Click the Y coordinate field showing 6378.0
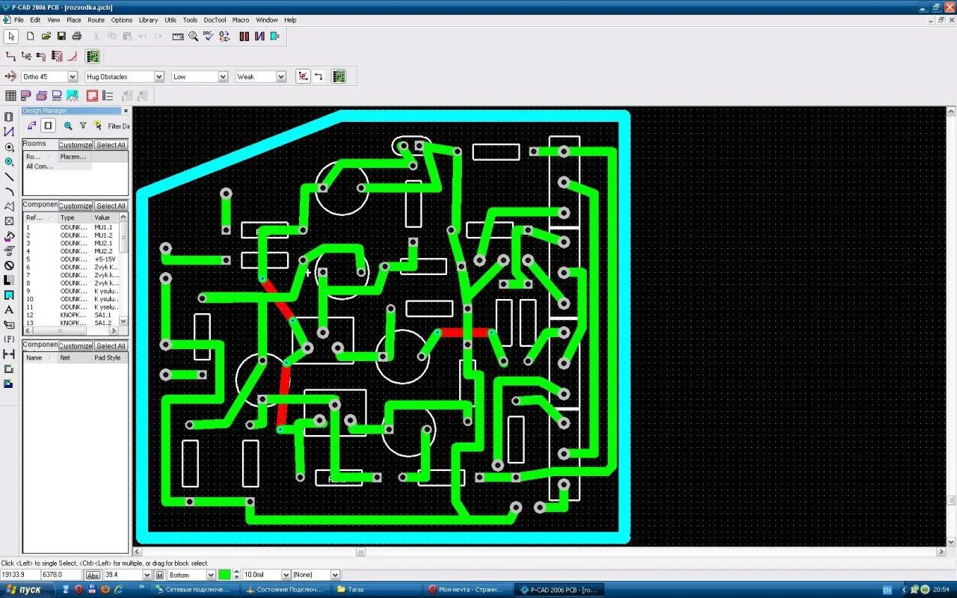The width and height of the screenshot is (957, 598). 62,575
